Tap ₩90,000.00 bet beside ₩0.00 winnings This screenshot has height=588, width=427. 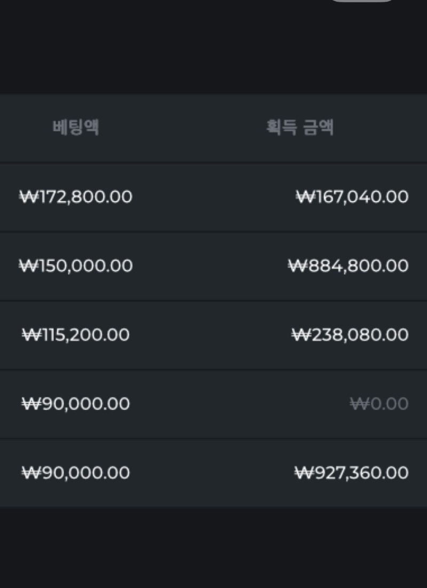point(76,404)
